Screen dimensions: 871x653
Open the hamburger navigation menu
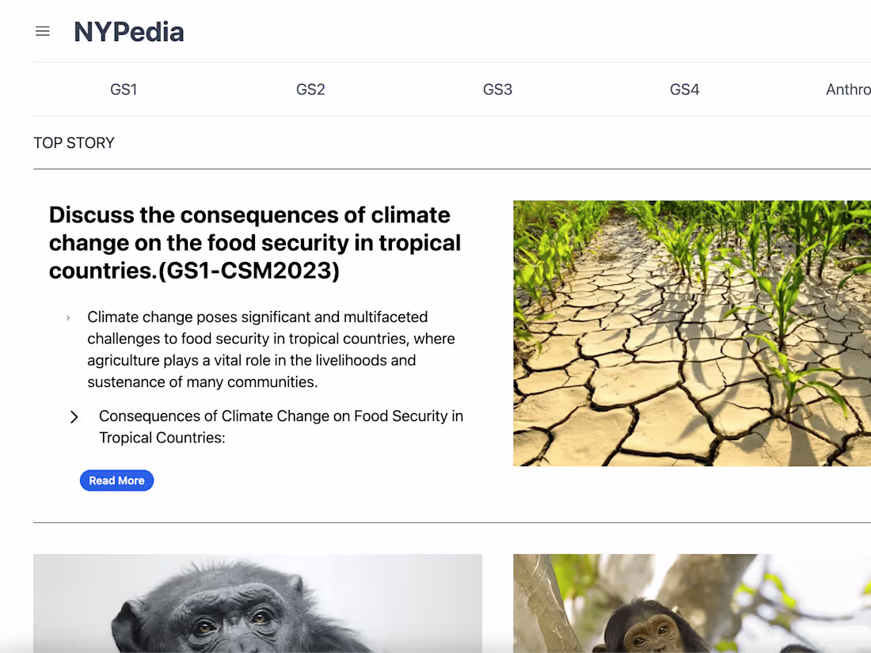42,31
